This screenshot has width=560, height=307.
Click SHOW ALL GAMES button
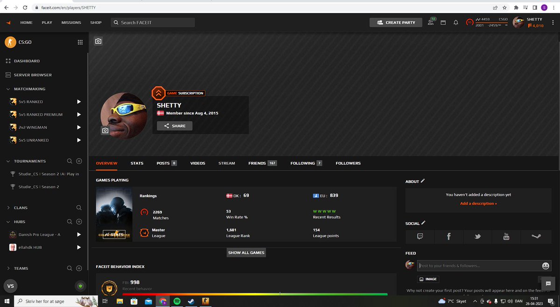[246, 252]
